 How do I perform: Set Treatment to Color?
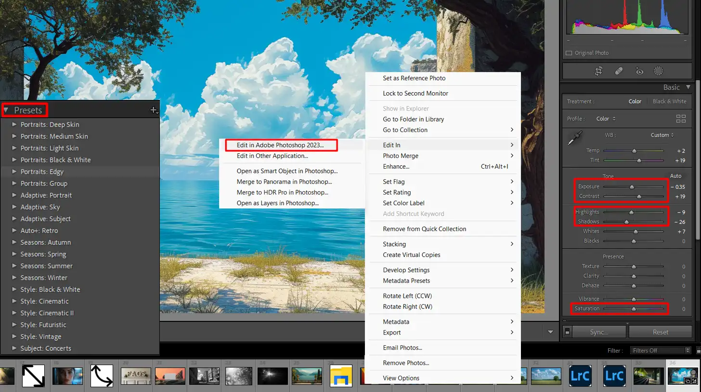635,101
